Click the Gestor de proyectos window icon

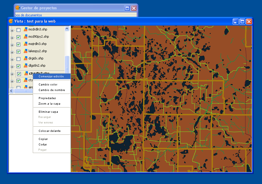(18, 8)
